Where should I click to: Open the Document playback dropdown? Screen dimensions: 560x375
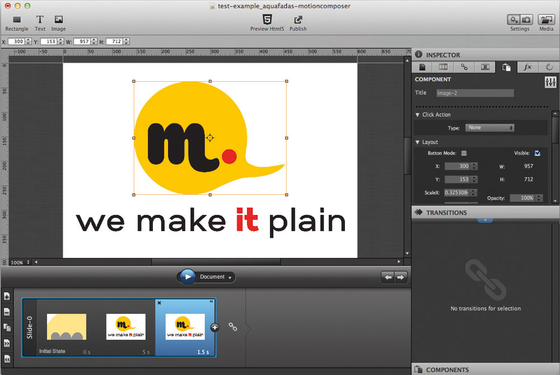click(x=216, y=277)
